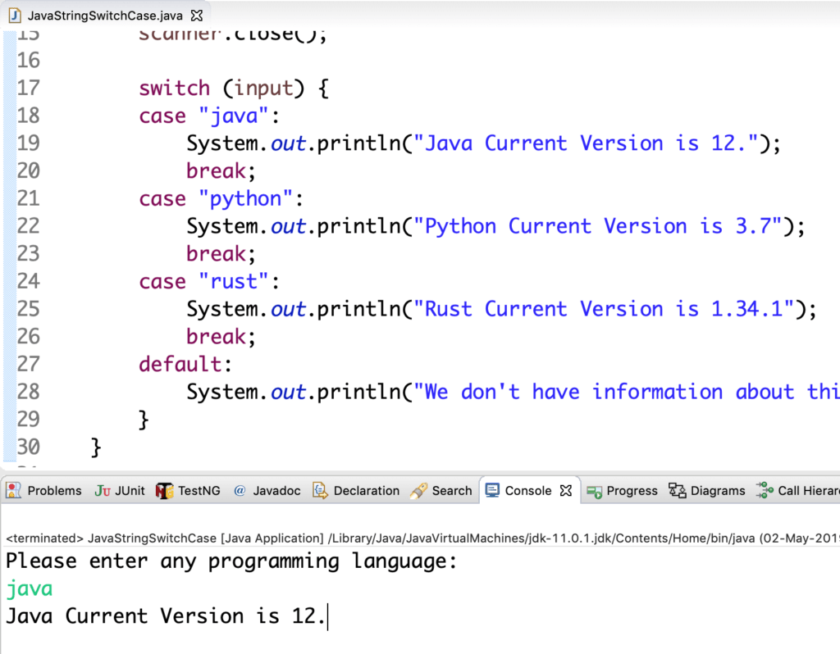Click the Console view icon
Viewport: 840px width, 654px height.
[x=492, y=490]
